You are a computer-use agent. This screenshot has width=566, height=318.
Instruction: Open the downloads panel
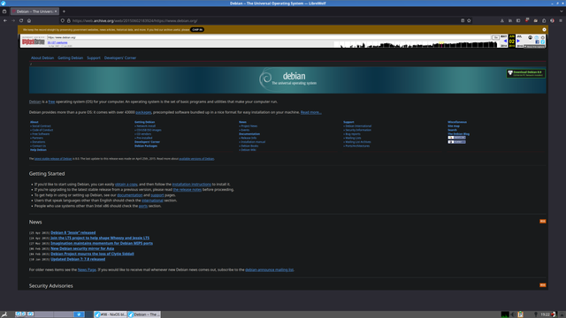[x=502, y=20]
